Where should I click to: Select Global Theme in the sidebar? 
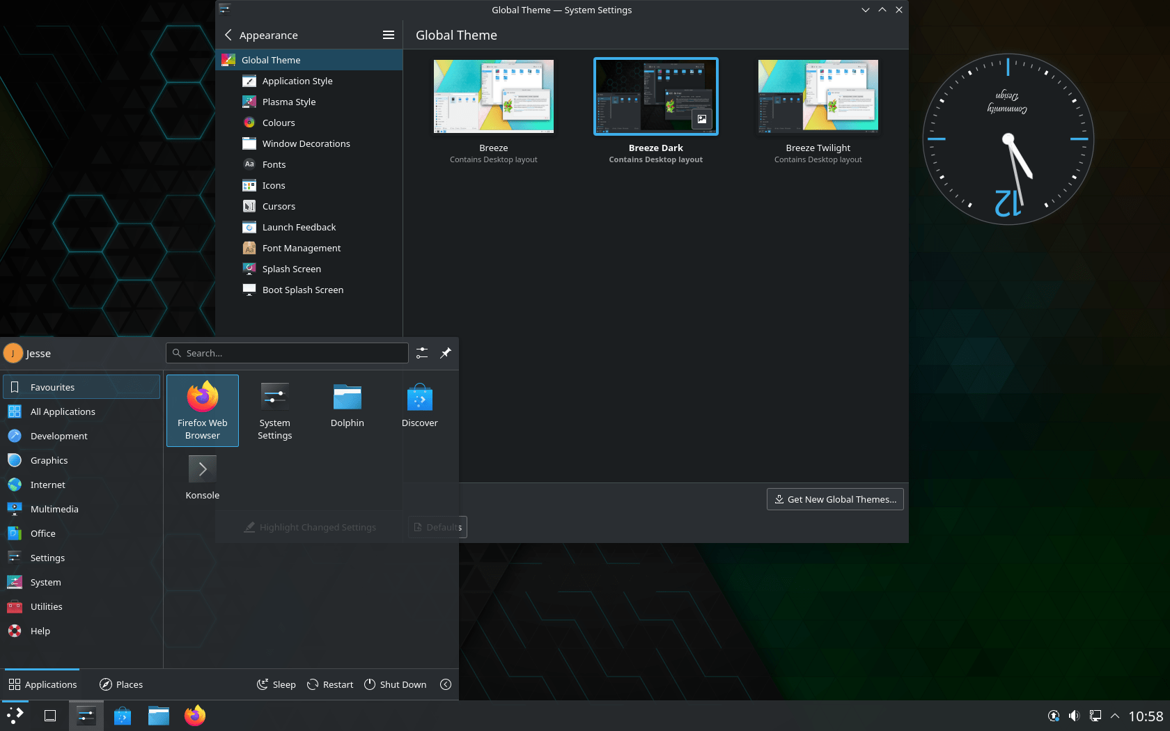pyautogui.click(x=309, y=60)
